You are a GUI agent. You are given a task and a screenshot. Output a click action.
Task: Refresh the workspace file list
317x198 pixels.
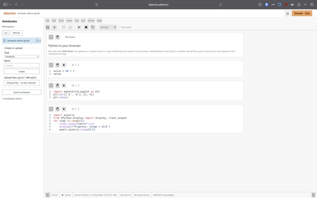pos(17,33)
